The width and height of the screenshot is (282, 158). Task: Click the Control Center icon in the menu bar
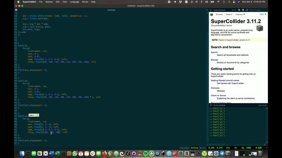point(234,2)
